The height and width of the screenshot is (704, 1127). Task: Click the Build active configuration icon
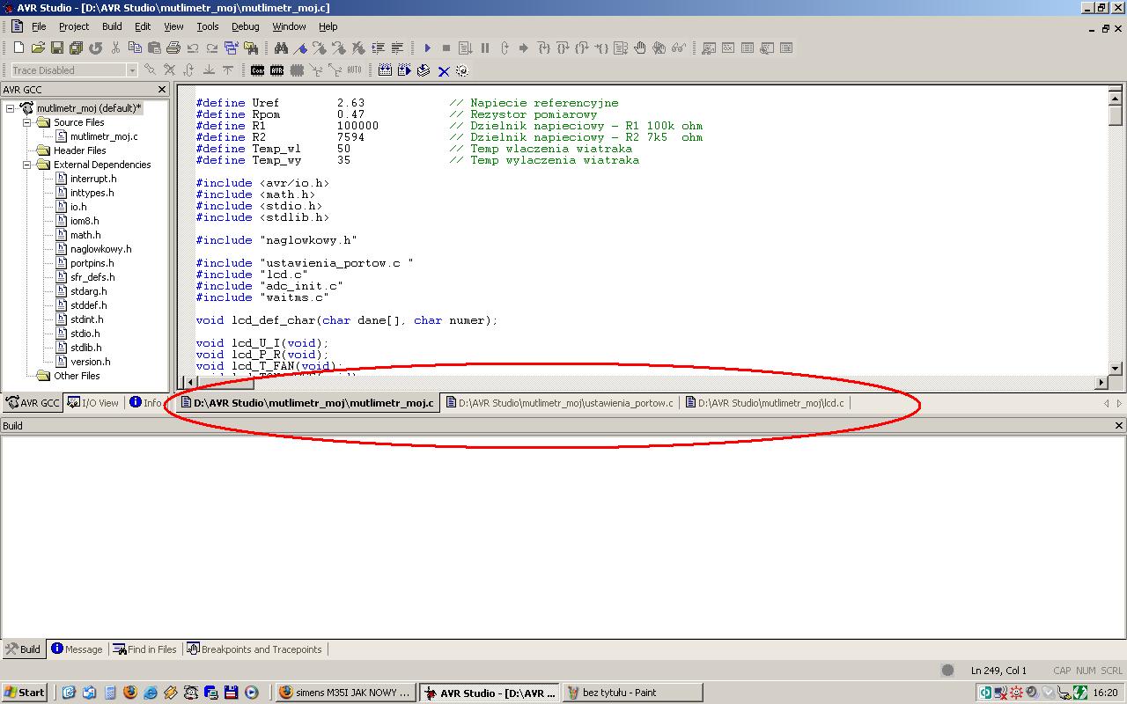coord(385,70)
